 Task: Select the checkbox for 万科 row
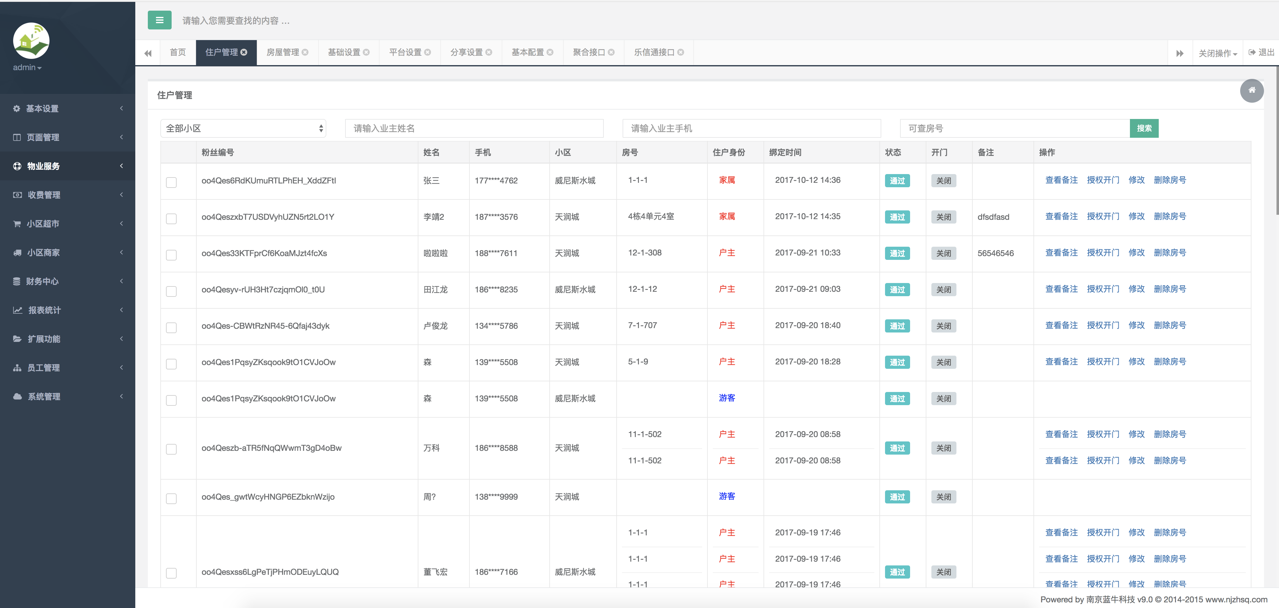tap(171, 449)
